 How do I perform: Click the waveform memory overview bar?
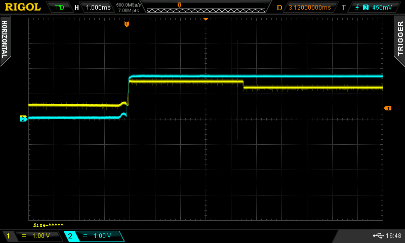tap(206, 10)
